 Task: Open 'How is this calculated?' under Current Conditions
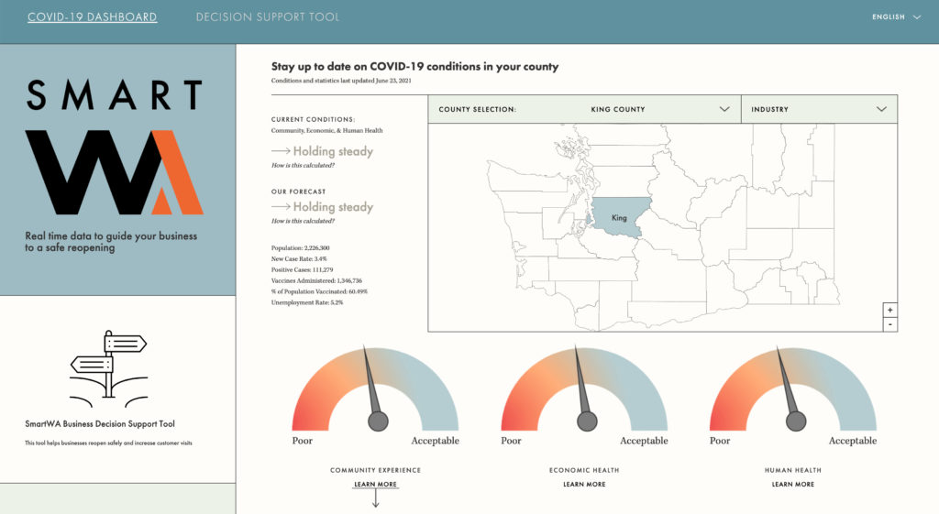[303, 165]
